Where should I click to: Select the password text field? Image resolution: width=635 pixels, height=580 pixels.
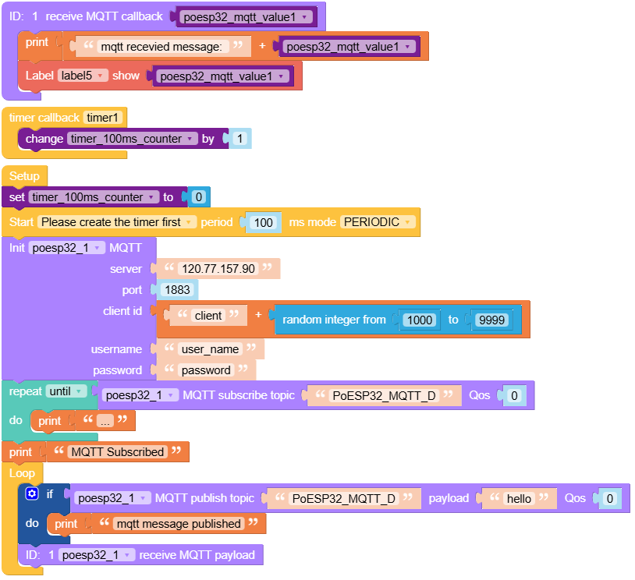coord(206,370)
